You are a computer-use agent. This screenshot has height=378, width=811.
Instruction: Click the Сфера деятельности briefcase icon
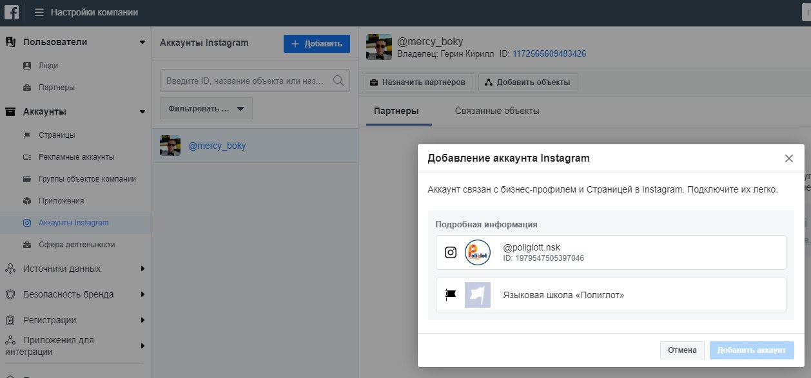pyautogui.click(x=26, y=245)
